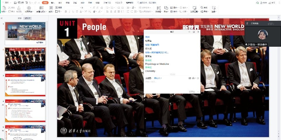Click the Redo arrow
The height and width of the screenshot is (140, 281).
point(35,3)
